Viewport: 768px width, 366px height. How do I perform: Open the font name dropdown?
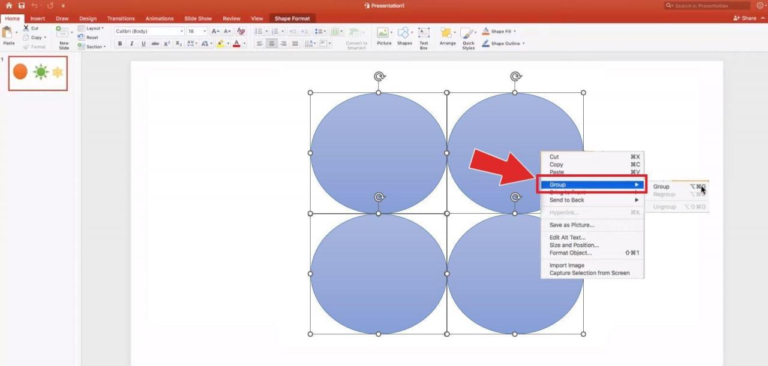tap(182, 30)
